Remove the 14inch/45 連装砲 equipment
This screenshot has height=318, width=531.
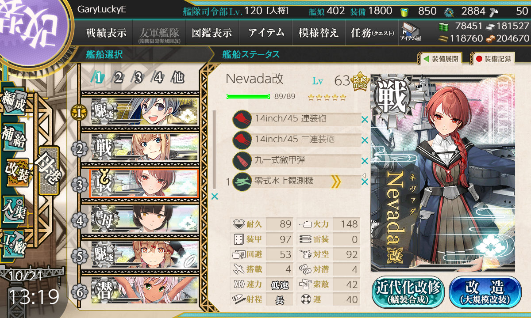coord(365,119)
